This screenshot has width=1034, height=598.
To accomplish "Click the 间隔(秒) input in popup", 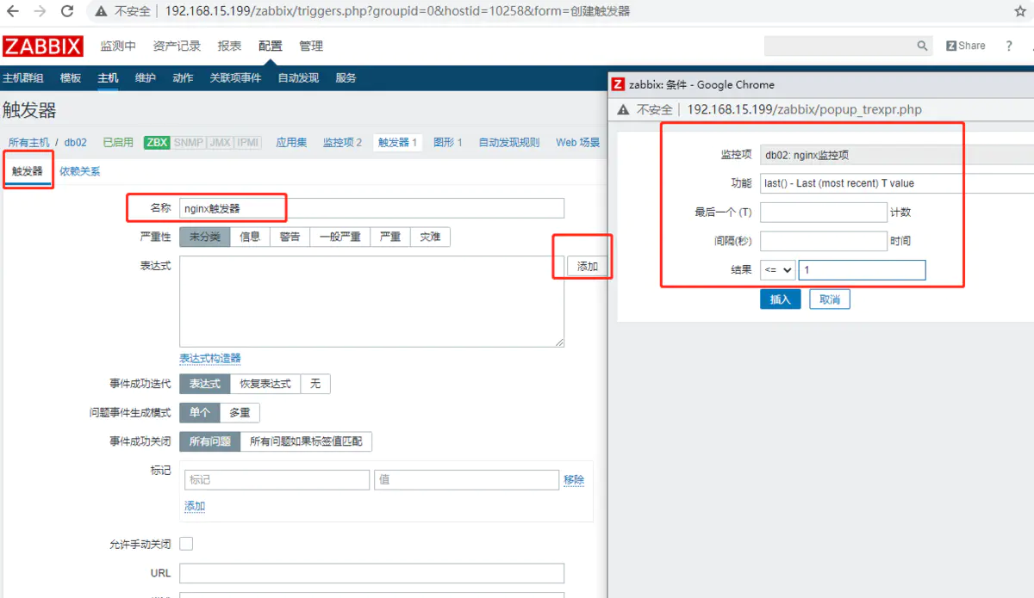I will coord(823,241).
